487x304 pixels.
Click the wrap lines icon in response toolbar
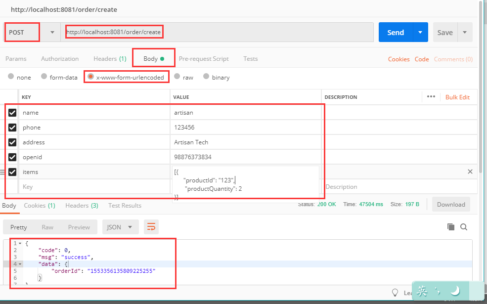pos(151,227)
